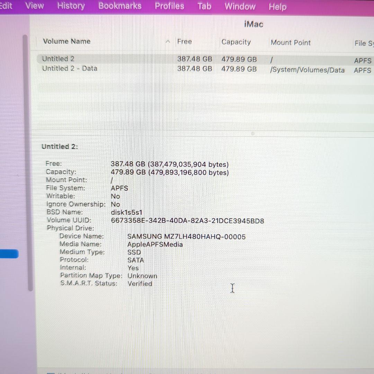
Task: Open the View menu
Action: pos(34,6)
